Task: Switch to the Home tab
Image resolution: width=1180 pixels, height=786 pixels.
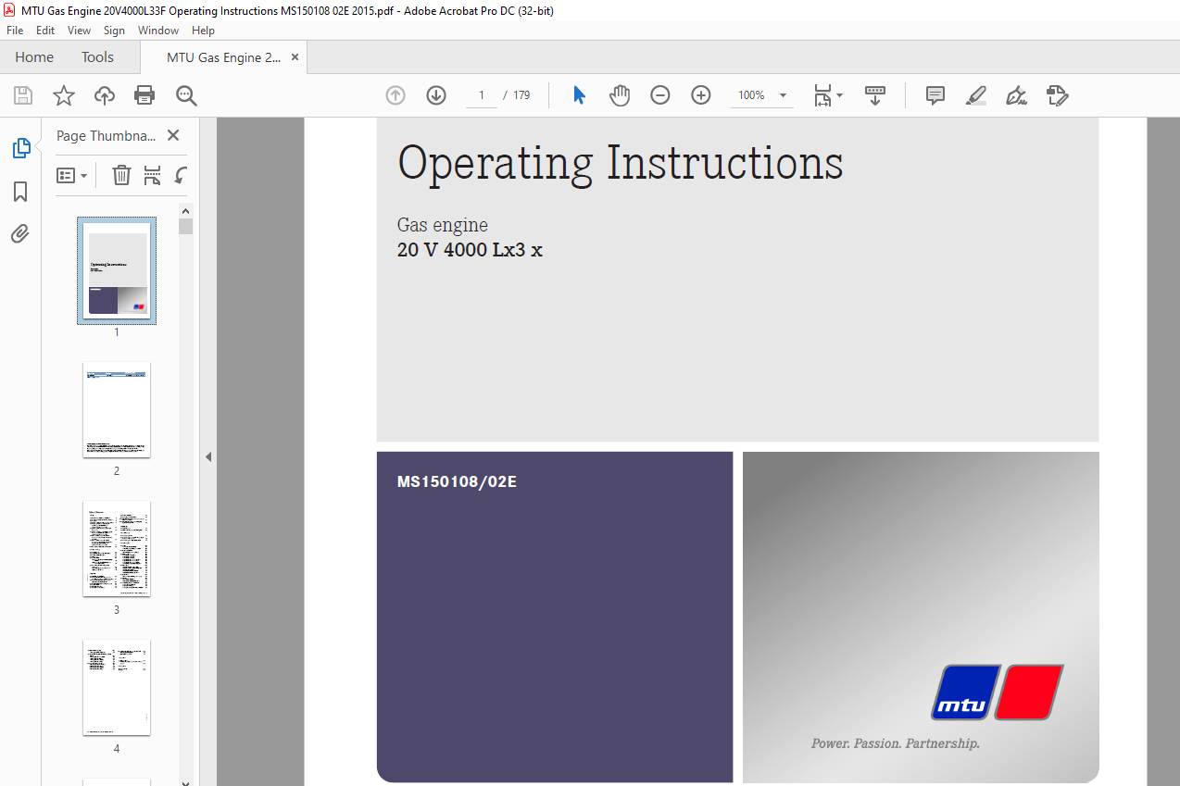Action: [34, 57]
